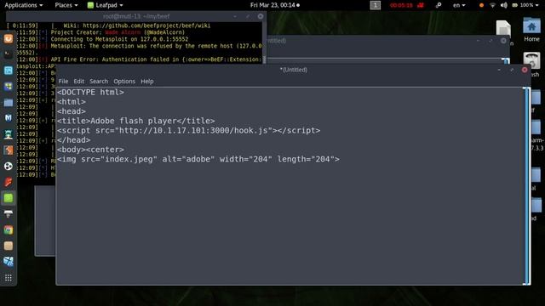Viewport: 545px width, 306px height.
Task: Click the accessibility key icon in the top bar
Action: click(x=439, y=5)
